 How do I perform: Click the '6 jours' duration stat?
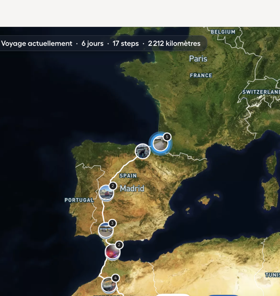tap(92, 44)
